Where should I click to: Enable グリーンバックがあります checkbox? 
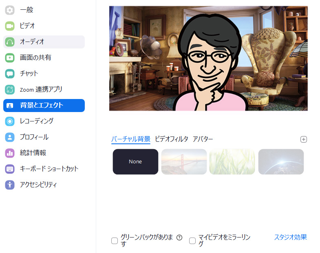tap(115, 241)
